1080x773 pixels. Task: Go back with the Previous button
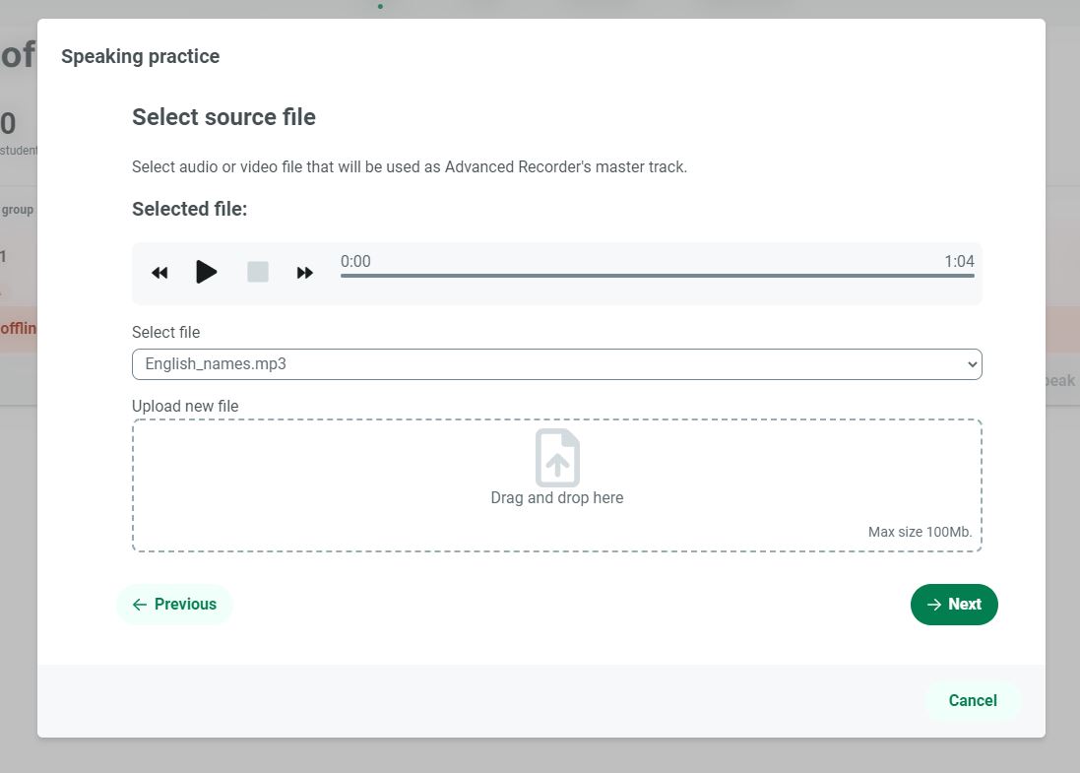174,605
